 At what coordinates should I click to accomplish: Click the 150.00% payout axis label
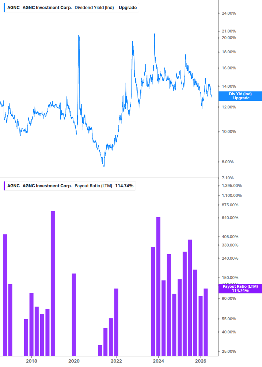(x=230, y=278)
